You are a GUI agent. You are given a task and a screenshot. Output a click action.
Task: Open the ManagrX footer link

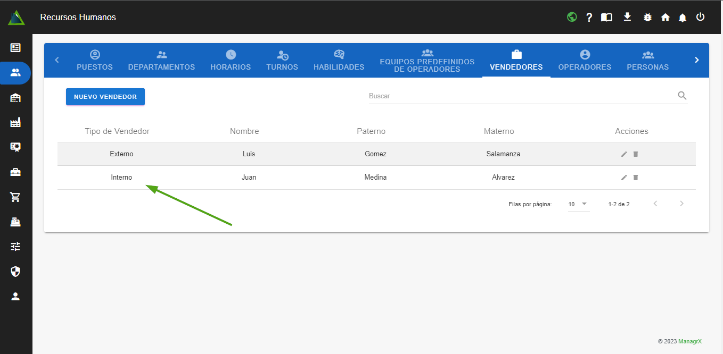[x=689, y=341]
